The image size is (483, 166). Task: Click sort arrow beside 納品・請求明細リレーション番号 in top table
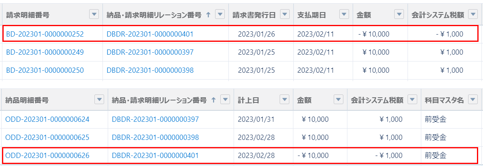click(208, 14)
